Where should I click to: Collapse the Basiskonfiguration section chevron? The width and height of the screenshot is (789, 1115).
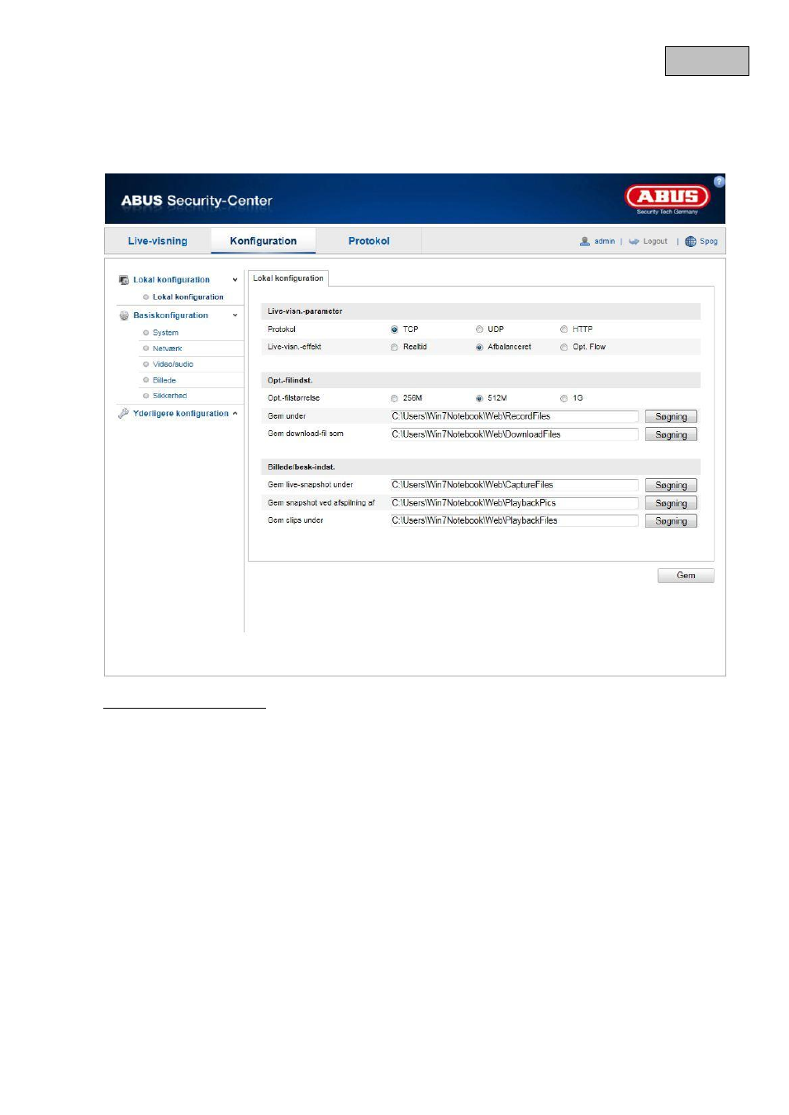coord(235,316)
